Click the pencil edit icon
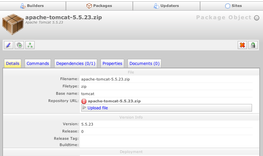This screenshot has height=156, width=263. 9,45
